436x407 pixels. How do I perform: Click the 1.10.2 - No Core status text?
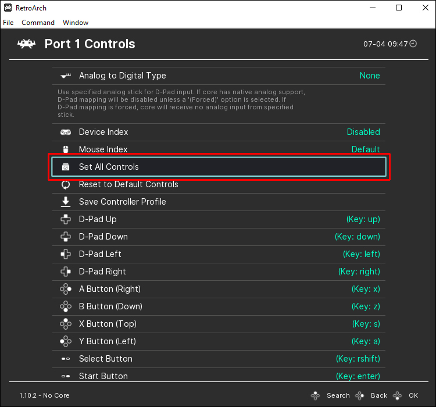[x=44, y=395]
